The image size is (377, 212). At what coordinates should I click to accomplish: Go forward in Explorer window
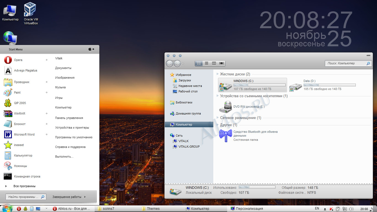pos(177,63)
